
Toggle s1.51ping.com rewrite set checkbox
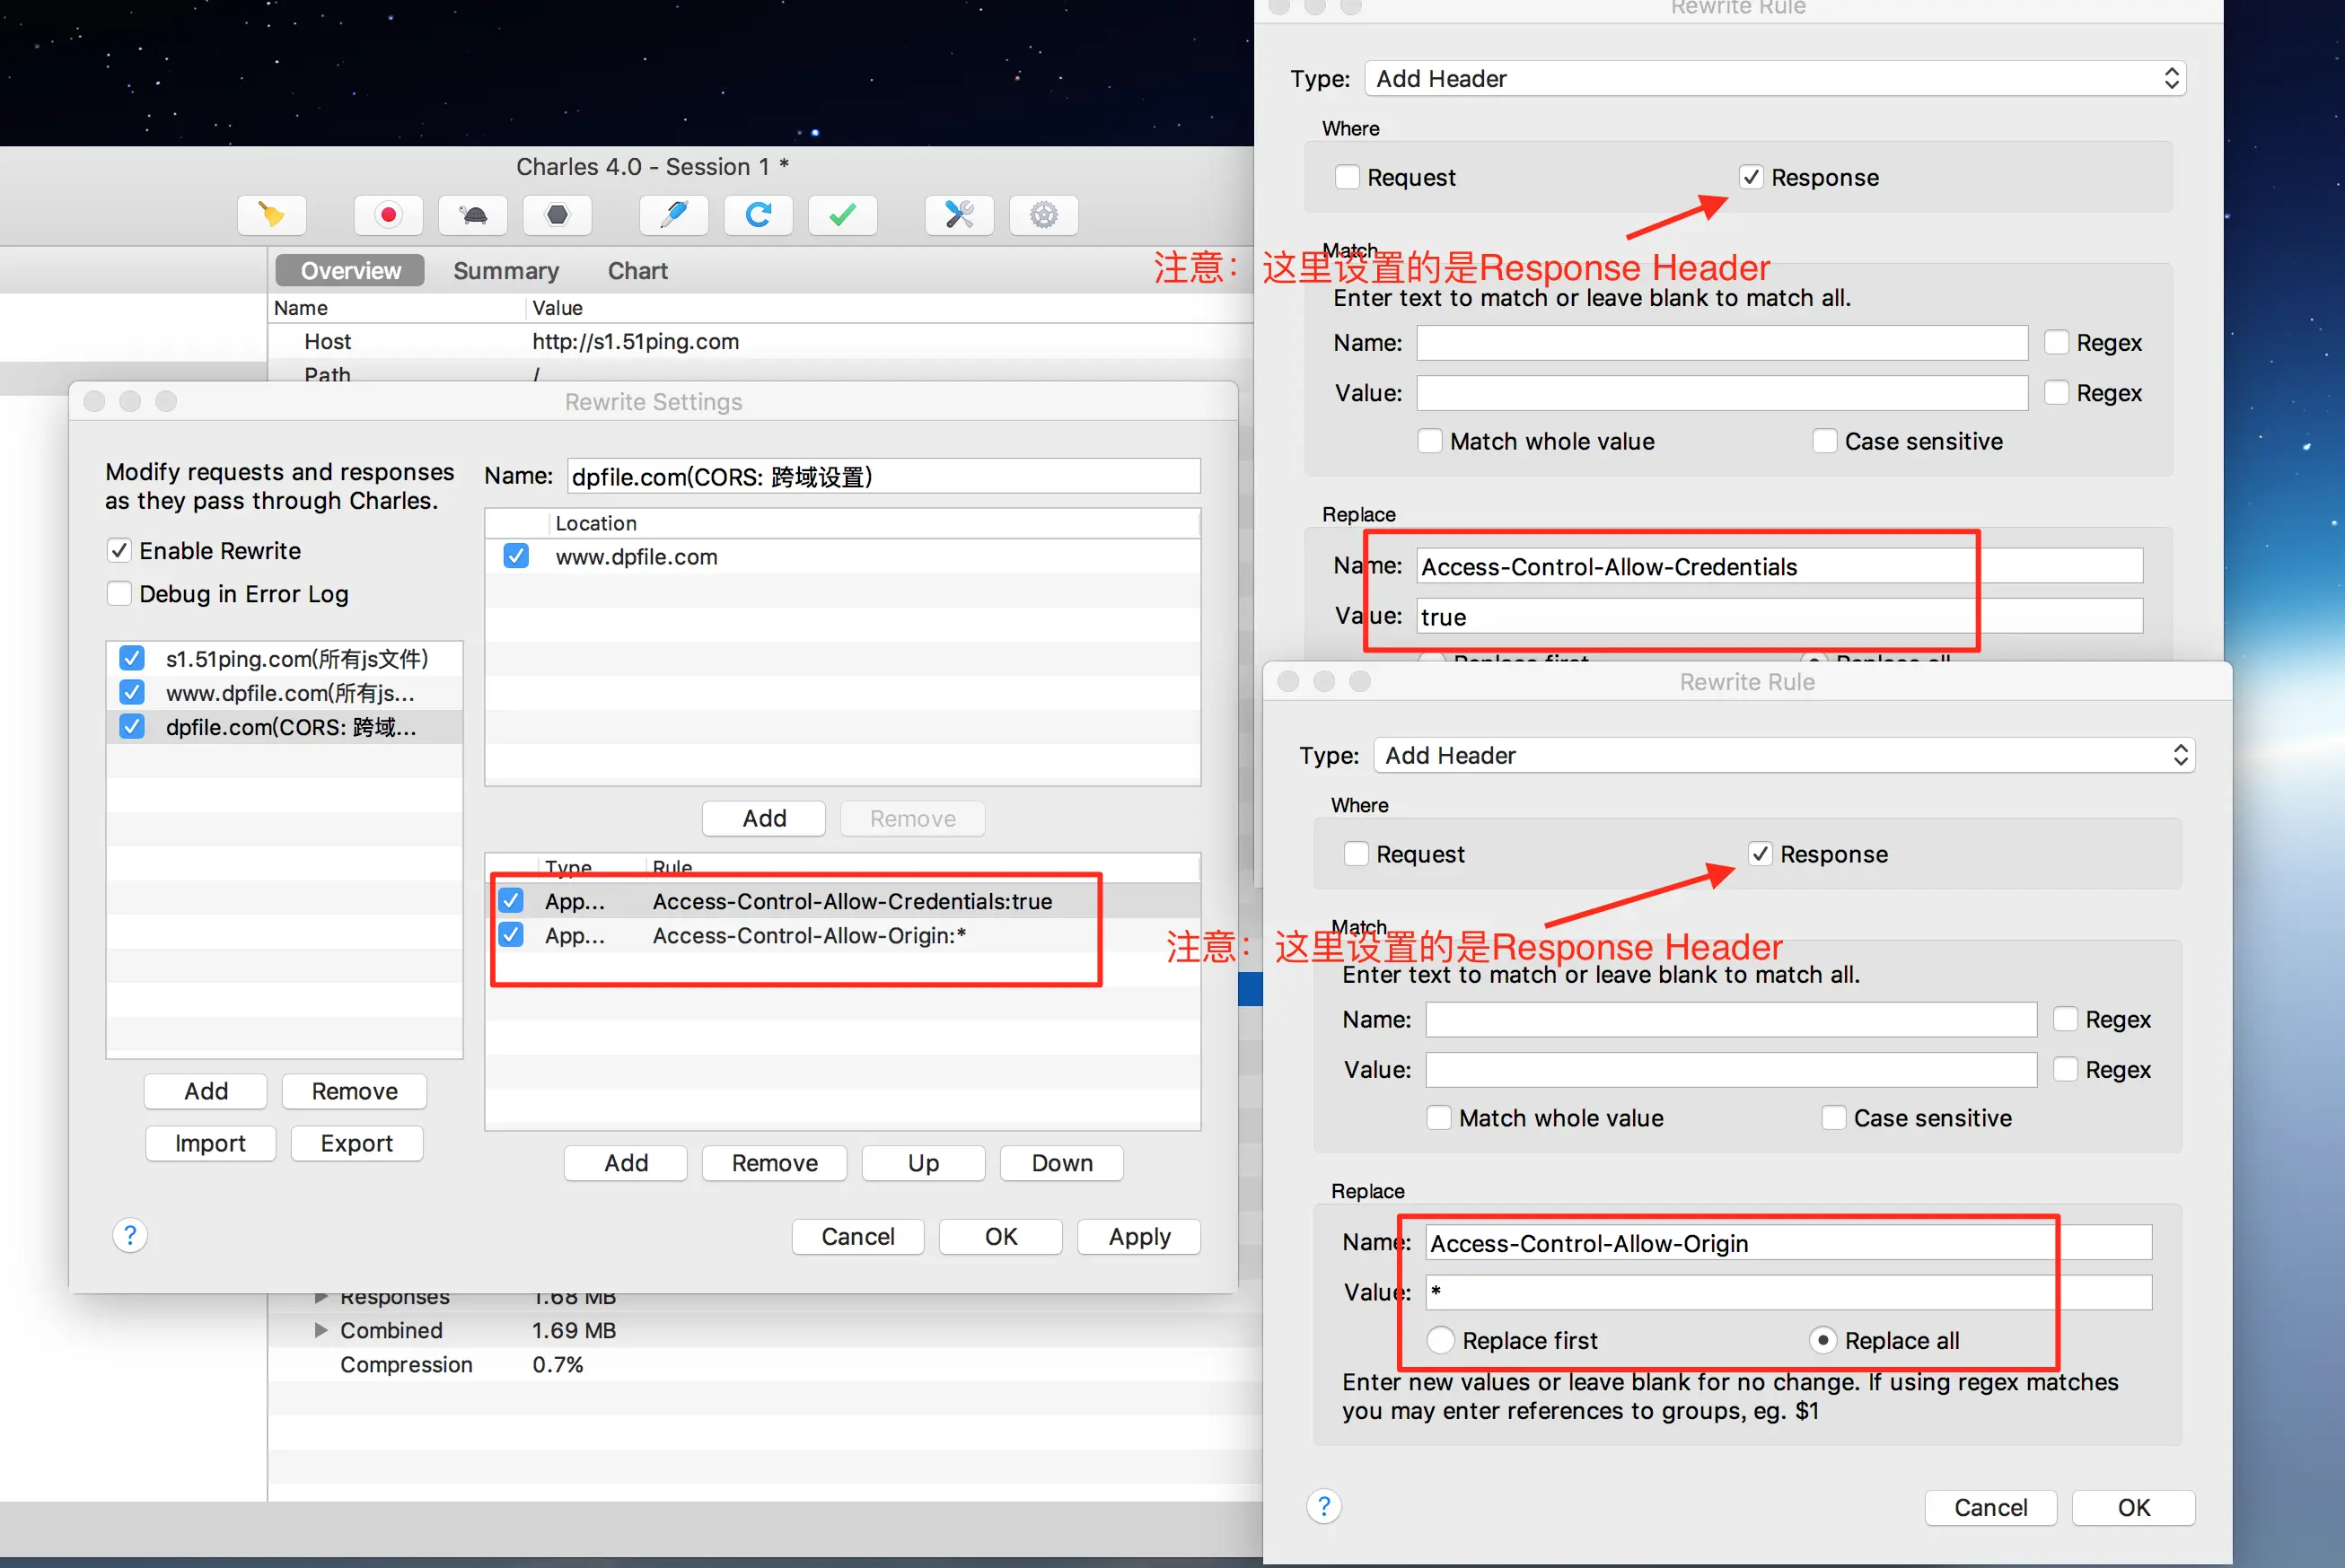click(x=132, y=658)
